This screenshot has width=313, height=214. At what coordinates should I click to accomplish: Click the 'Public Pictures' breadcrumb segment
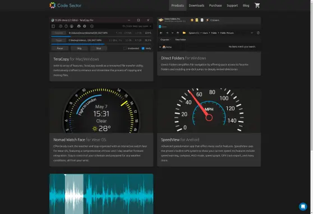[x=227, y=33]
